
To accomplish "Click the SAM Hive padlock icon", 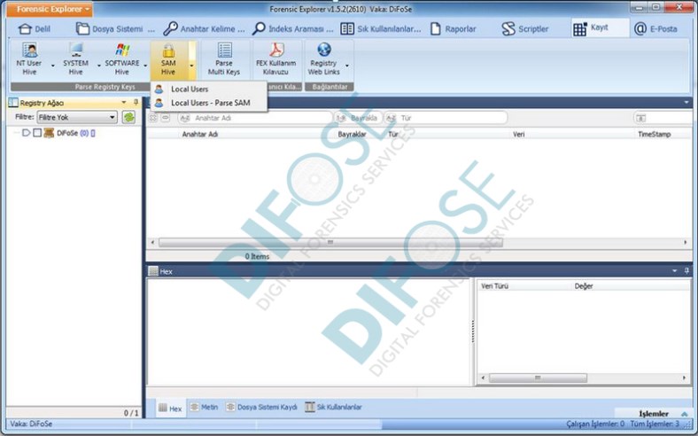I will point(168,51).
